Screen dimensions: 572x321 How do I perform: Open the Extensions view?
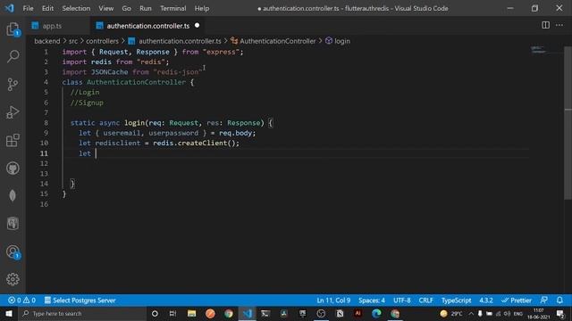[x=13, y=140]
